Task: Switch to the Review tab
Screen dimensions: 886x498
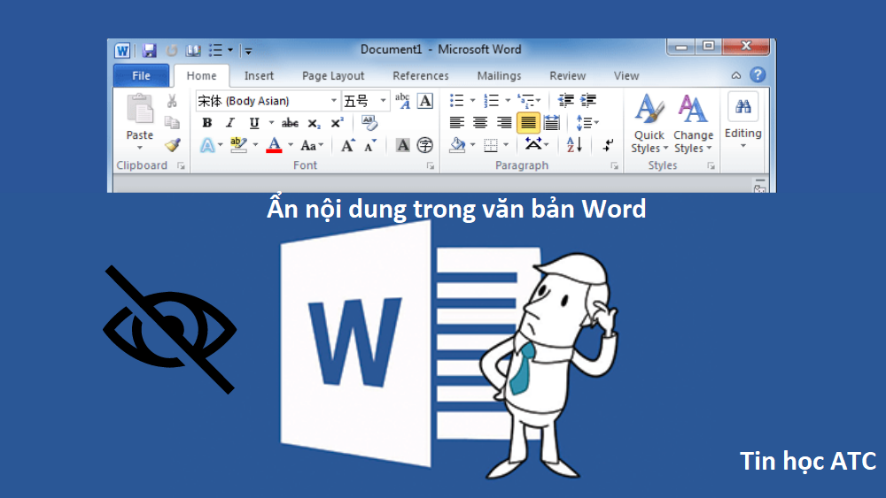Action: pyautogui.click(x=567, y=75)
